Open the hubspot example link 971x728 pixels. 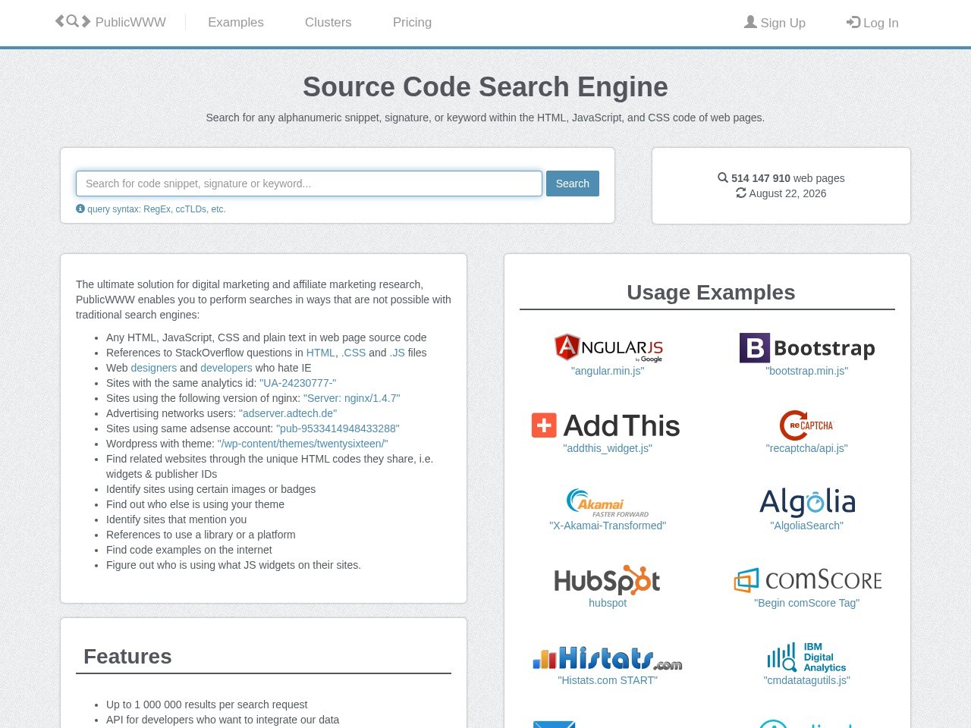point(608,603)
